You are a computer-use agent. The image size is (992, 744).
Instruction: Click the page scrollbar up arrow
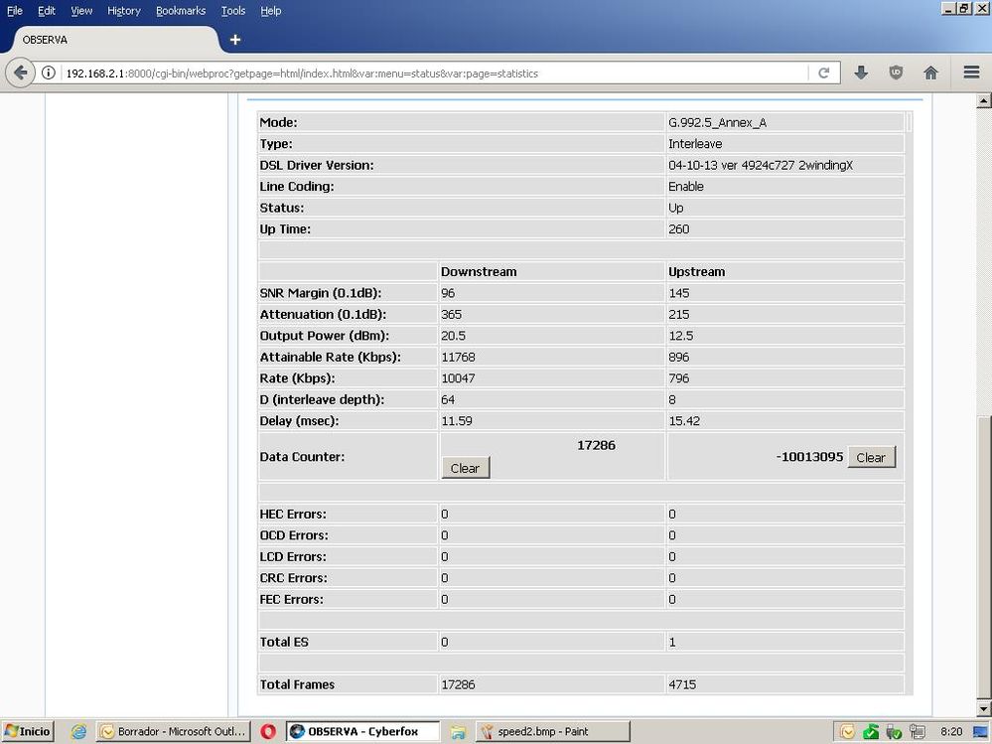984,101
